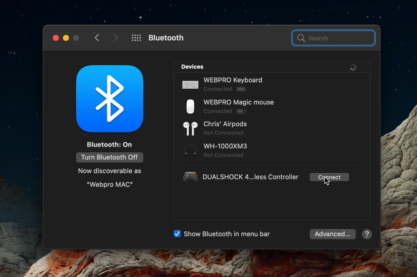
Task: Click the Devices list header
Action: (272, 67)
